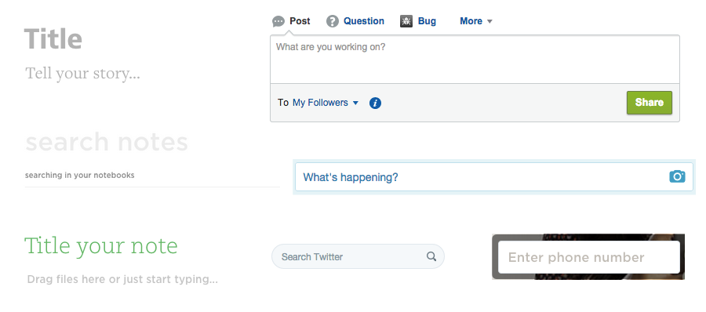Viewport: 706px width, 312px height.
Task: Click the magnifying glass in Search Twitter
Action: tap(431, 256)
